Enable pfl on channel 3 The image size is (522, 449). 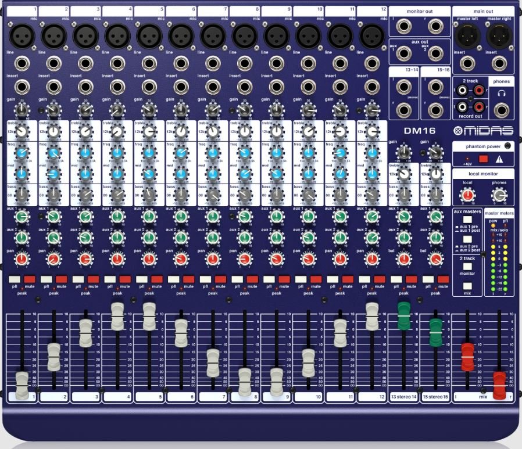click(78, 279)
